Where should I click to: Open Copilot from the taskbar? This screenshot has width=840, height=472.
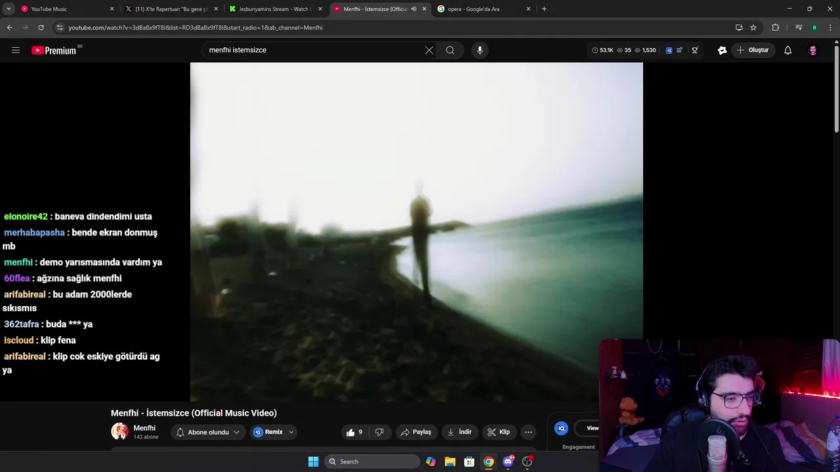coord(430,462)
